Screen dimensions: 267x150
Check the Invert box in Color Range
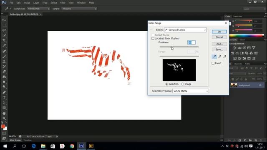tap(213, 63)
